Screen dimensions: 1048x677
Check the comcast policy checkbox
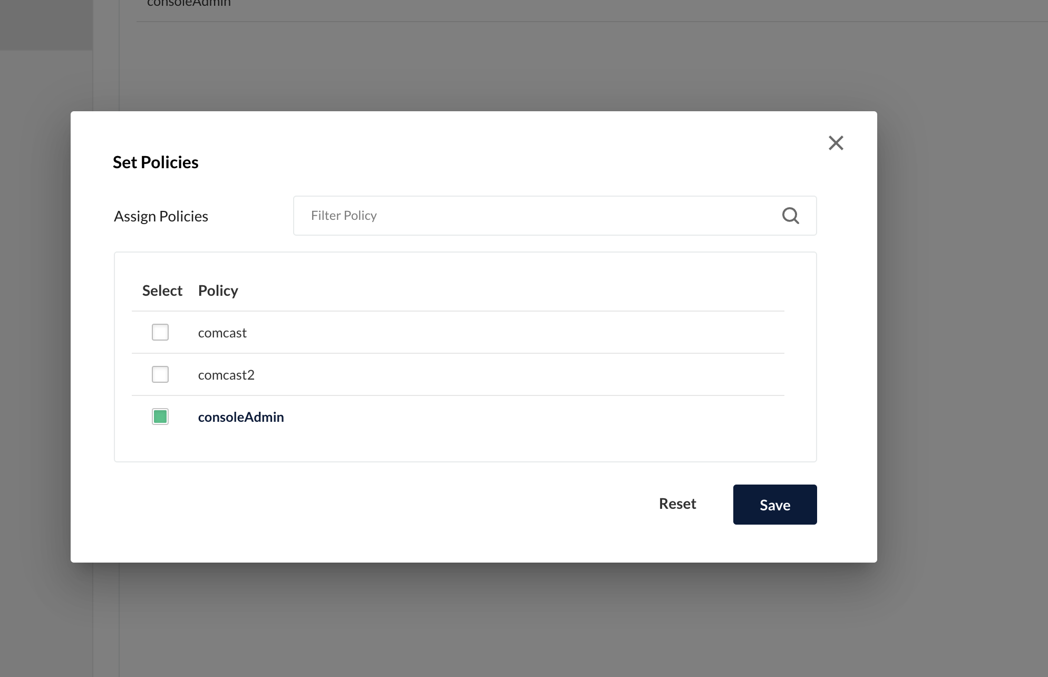coord(160,332)
